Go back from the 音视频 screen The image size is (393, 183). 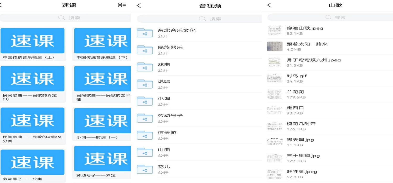(x=139, y=5)
